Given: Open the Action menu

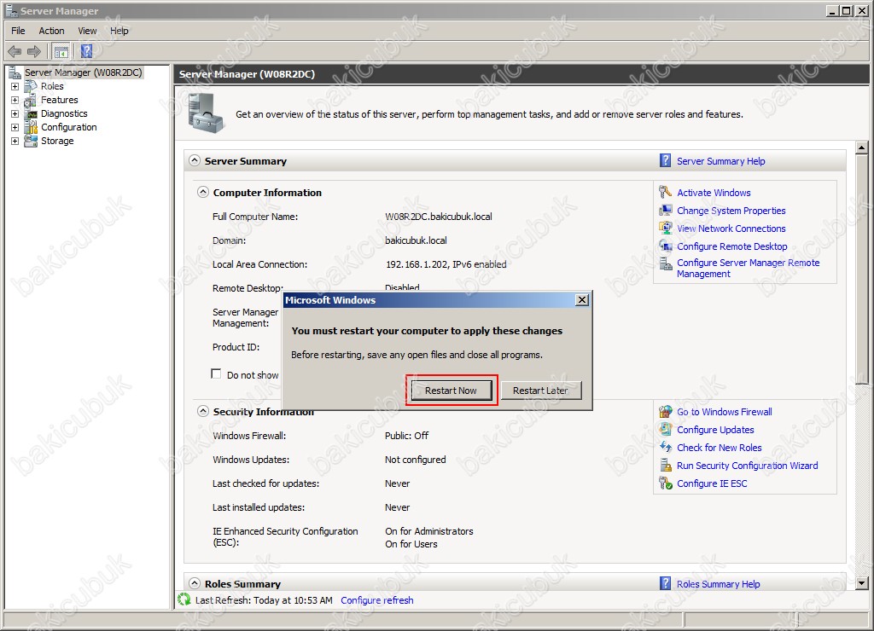Looking at the screenshot, I should coord(51,31).
